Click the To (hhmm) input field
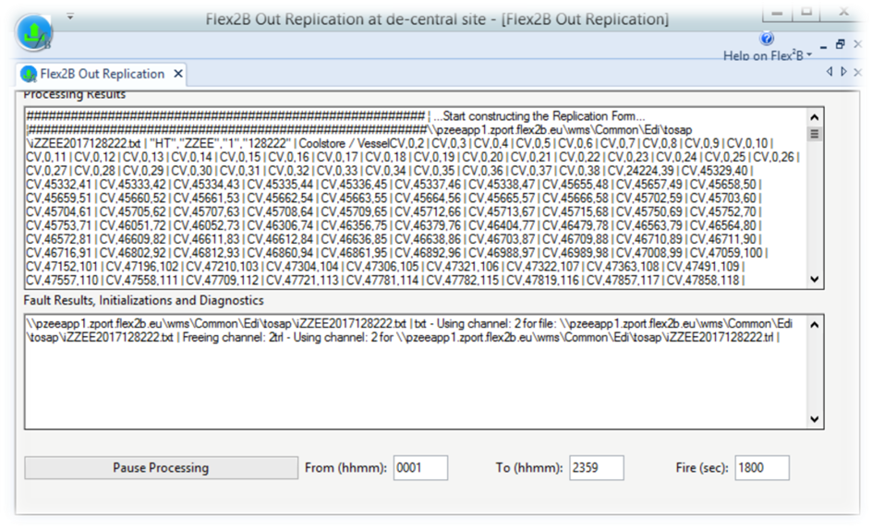872x529 pixels. tap(597, 468)
